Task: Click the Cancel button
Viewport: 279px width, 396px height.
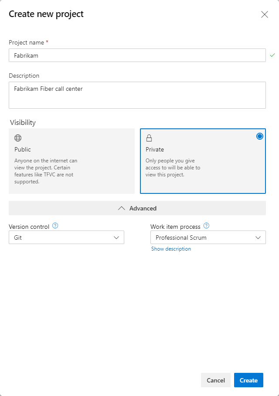Action: 216,380
